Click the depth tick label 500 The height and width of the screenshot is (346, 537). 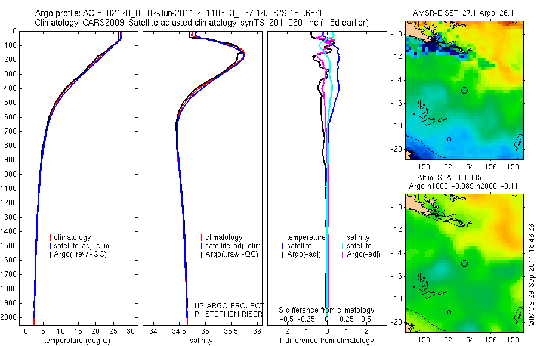(10, 103)
